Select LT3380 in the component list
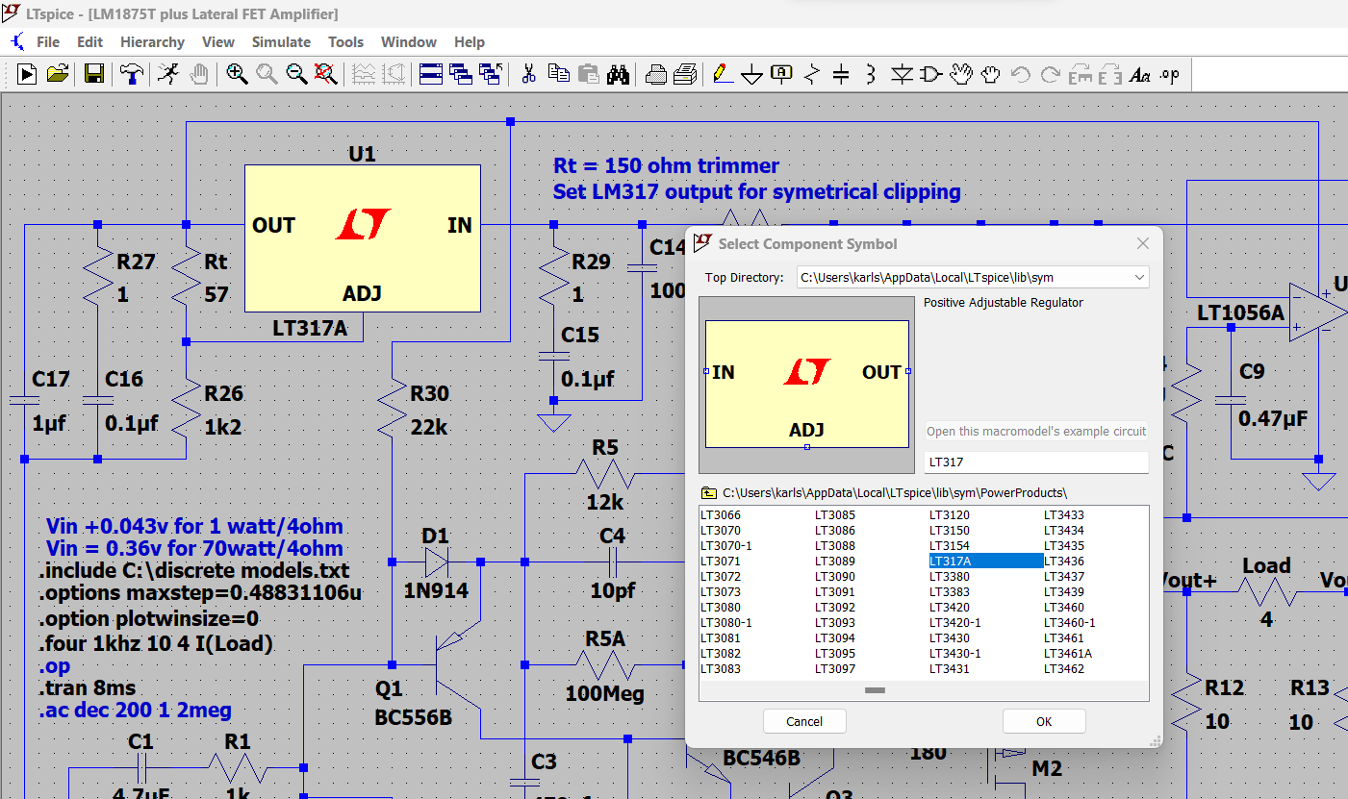The height and width of the screenshot is (799, 1348). 950,577
